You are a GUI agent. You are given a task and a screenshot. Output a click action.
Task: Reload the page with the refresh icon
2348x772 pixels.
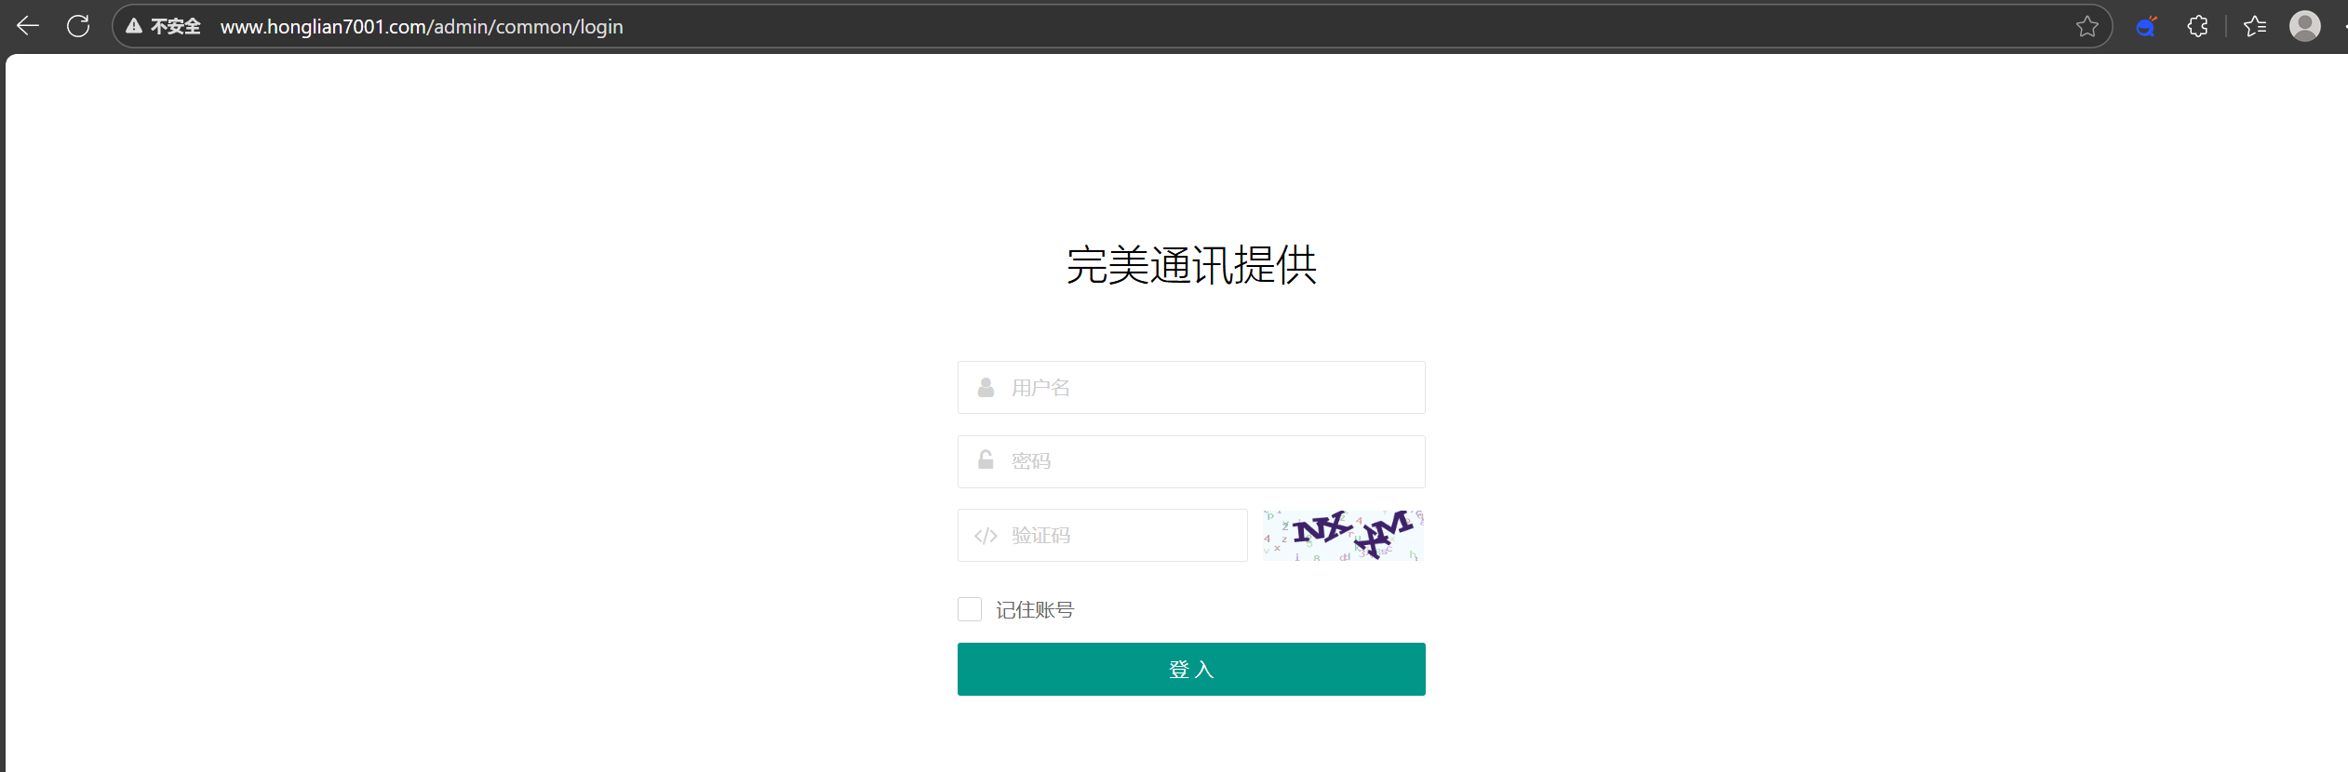tap(78, 26)
